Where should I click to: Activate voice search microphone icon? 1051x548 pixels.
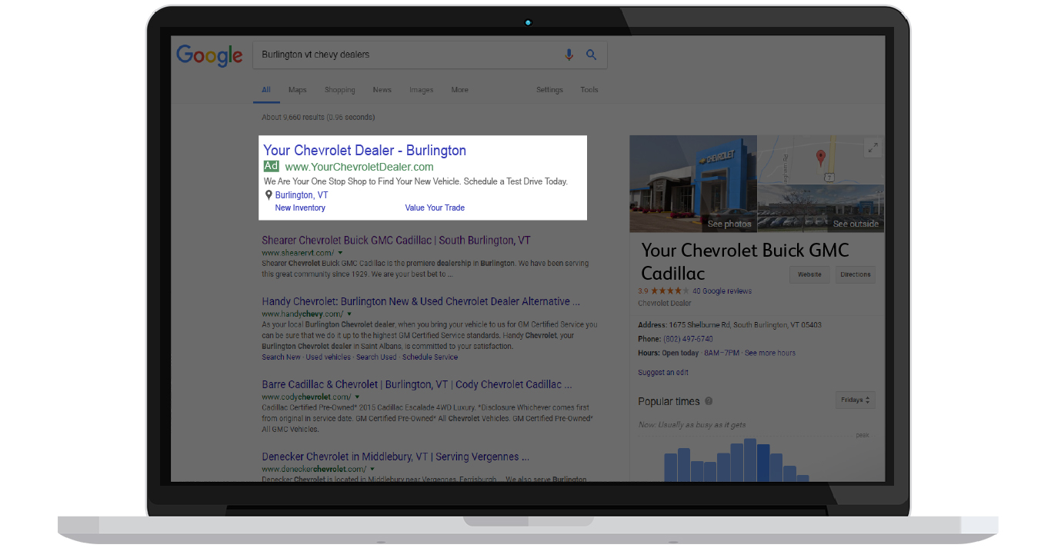coord(569,55)
